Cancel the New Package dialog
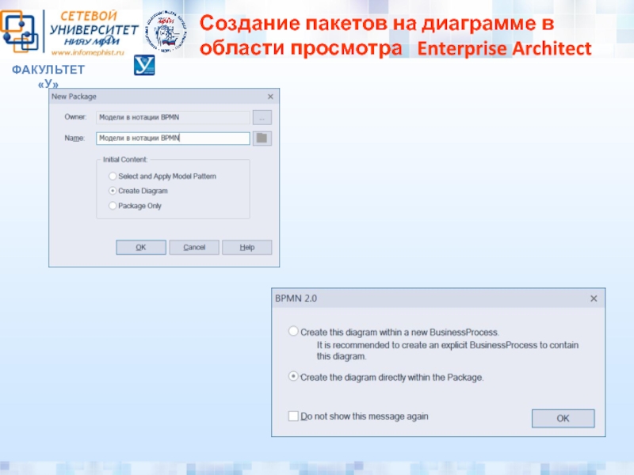634x475 pixels. point(194,247)
